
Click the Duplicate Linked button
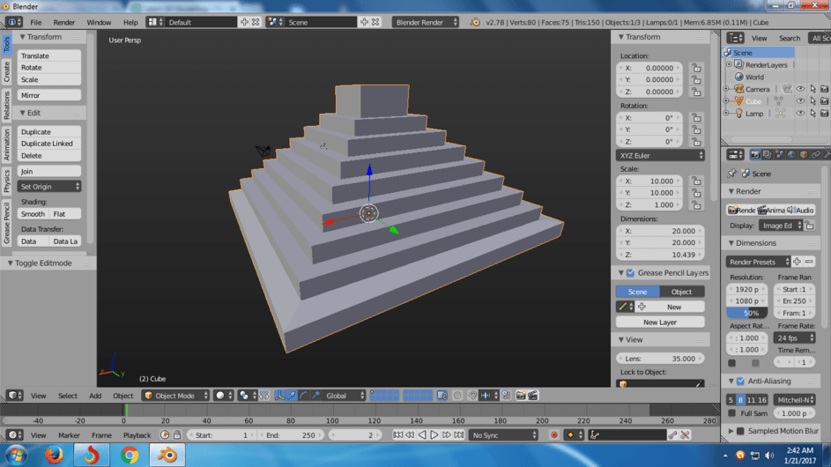48,144
